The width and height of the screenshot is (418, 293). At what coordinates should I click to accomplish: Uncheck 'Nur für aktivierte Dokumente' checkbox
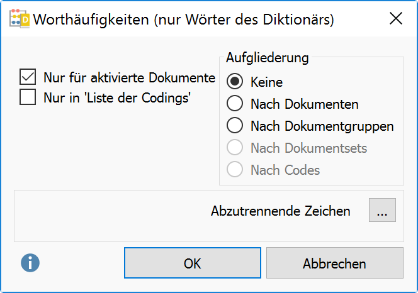click(28, 78)
